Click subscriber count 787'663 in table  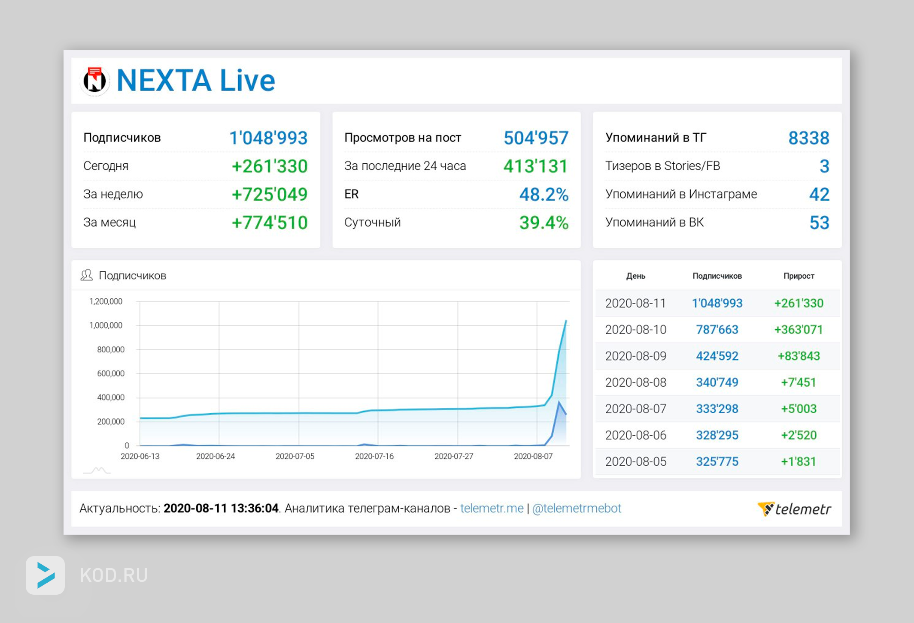click(717, 329)
